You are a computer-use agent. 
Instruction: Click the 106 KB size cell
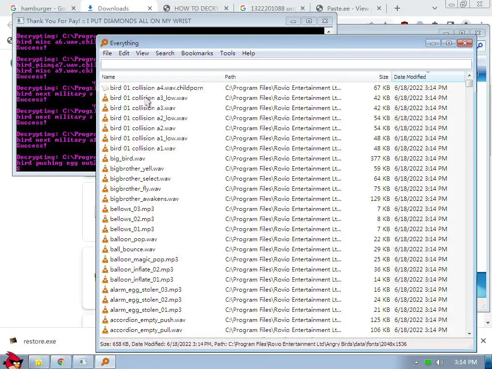(380, 330)
